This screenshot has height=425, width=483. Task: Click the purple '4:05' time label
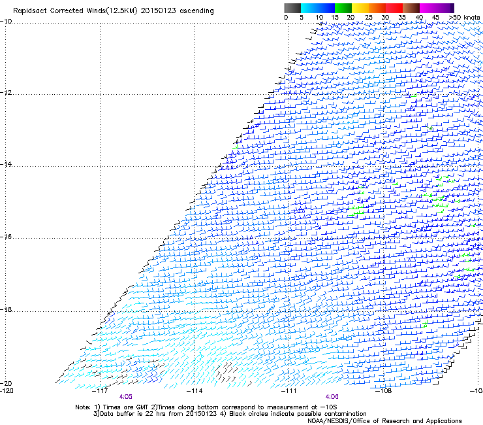pyautogui.click(x=126, y=397)
